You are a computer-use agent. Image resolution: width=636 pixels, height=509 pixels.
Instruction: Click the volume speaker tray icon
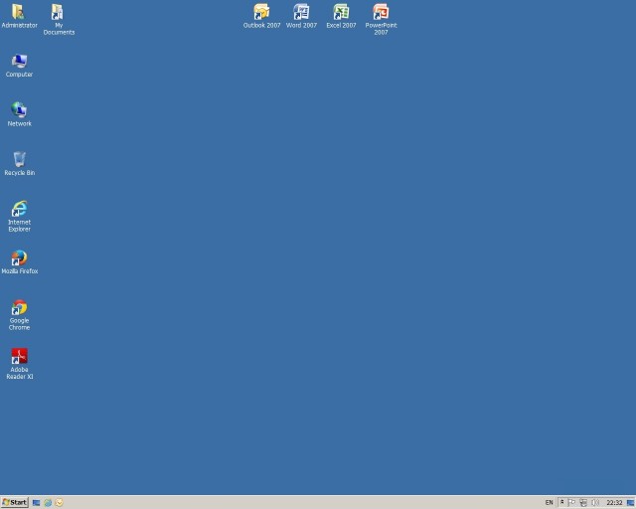click(x=595, y=502)
